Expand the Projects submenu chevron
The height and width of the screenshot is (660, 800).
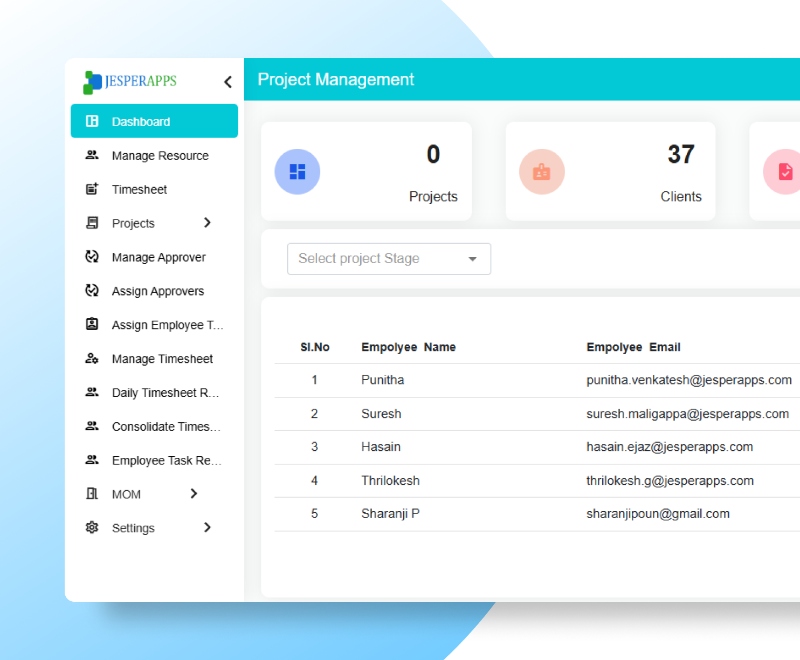coord(208,223)
